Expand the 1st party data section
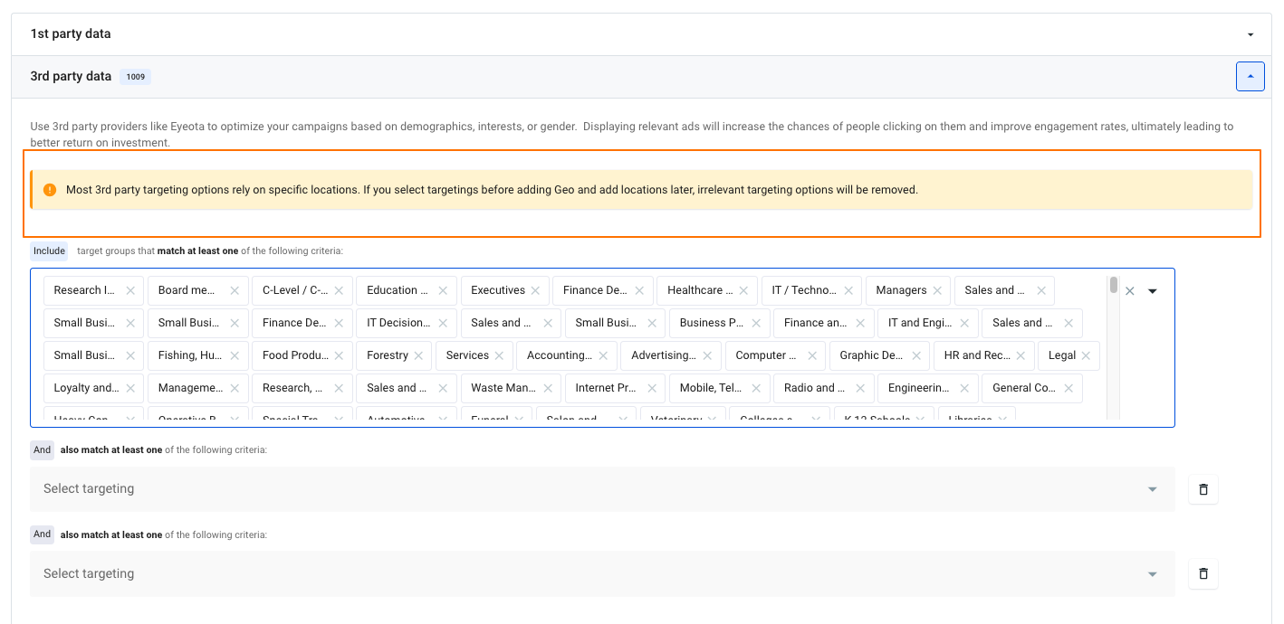This screenshot has height=624, width=1284. 1250,33
